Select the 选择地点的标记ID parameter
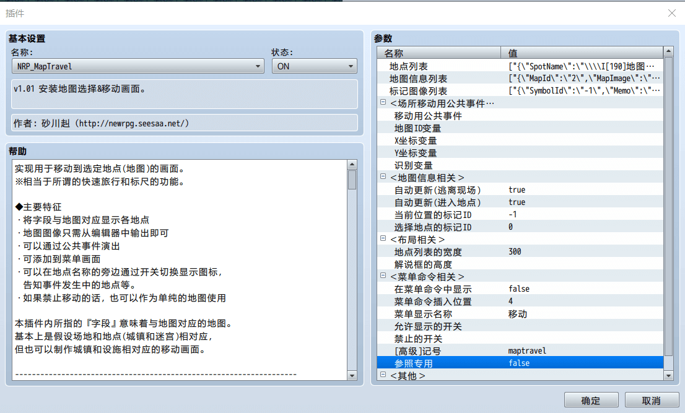This screenshot has height=413, width=685. pos(520,227)
